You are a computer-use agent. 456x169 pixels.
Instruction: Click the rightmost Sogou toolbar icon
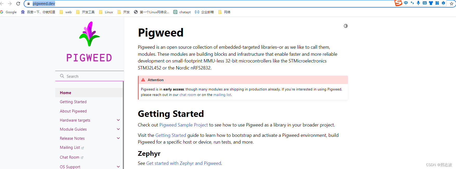pyautogui.click(x=443, y=3)
